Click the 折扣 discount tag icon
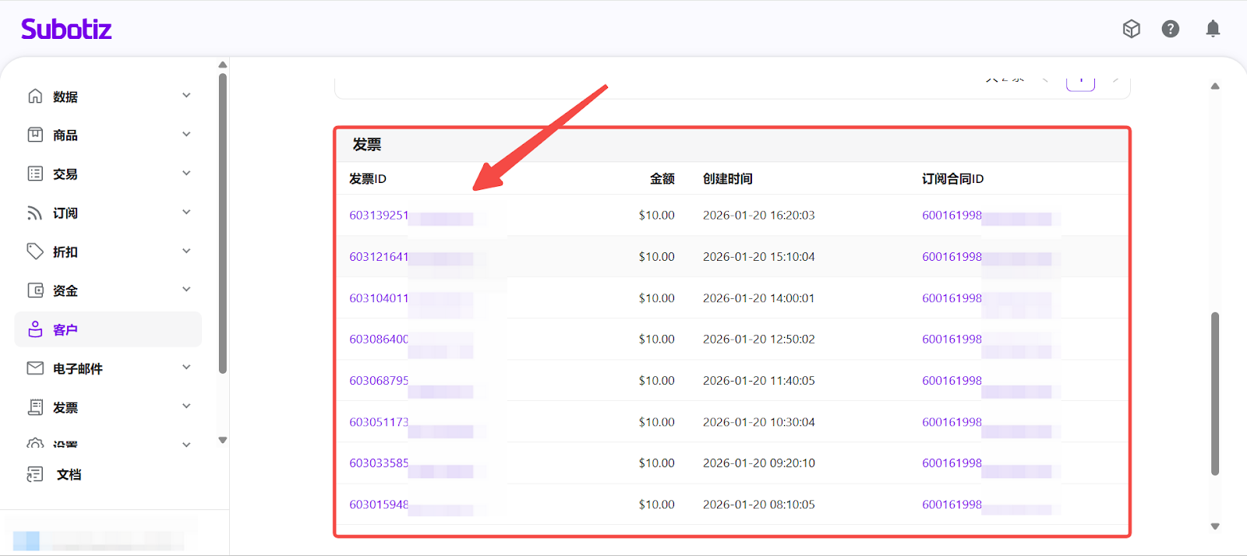Screen dimensions: 1247x556 pyautogui.click(x=35, y=252)
